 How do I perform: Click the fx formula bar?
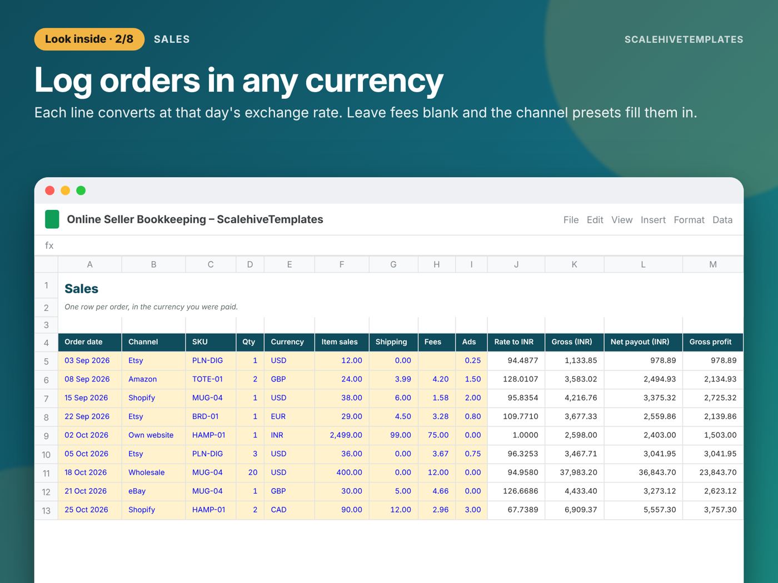389,245
